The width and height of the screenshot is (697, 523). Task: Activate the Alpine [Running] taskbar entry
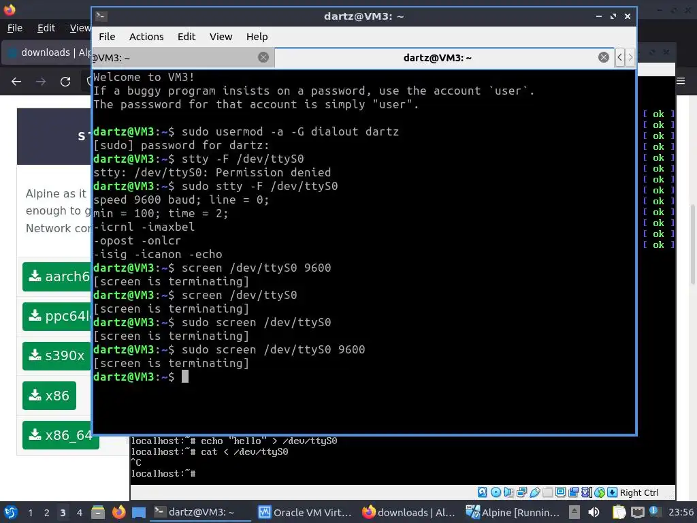513,512
